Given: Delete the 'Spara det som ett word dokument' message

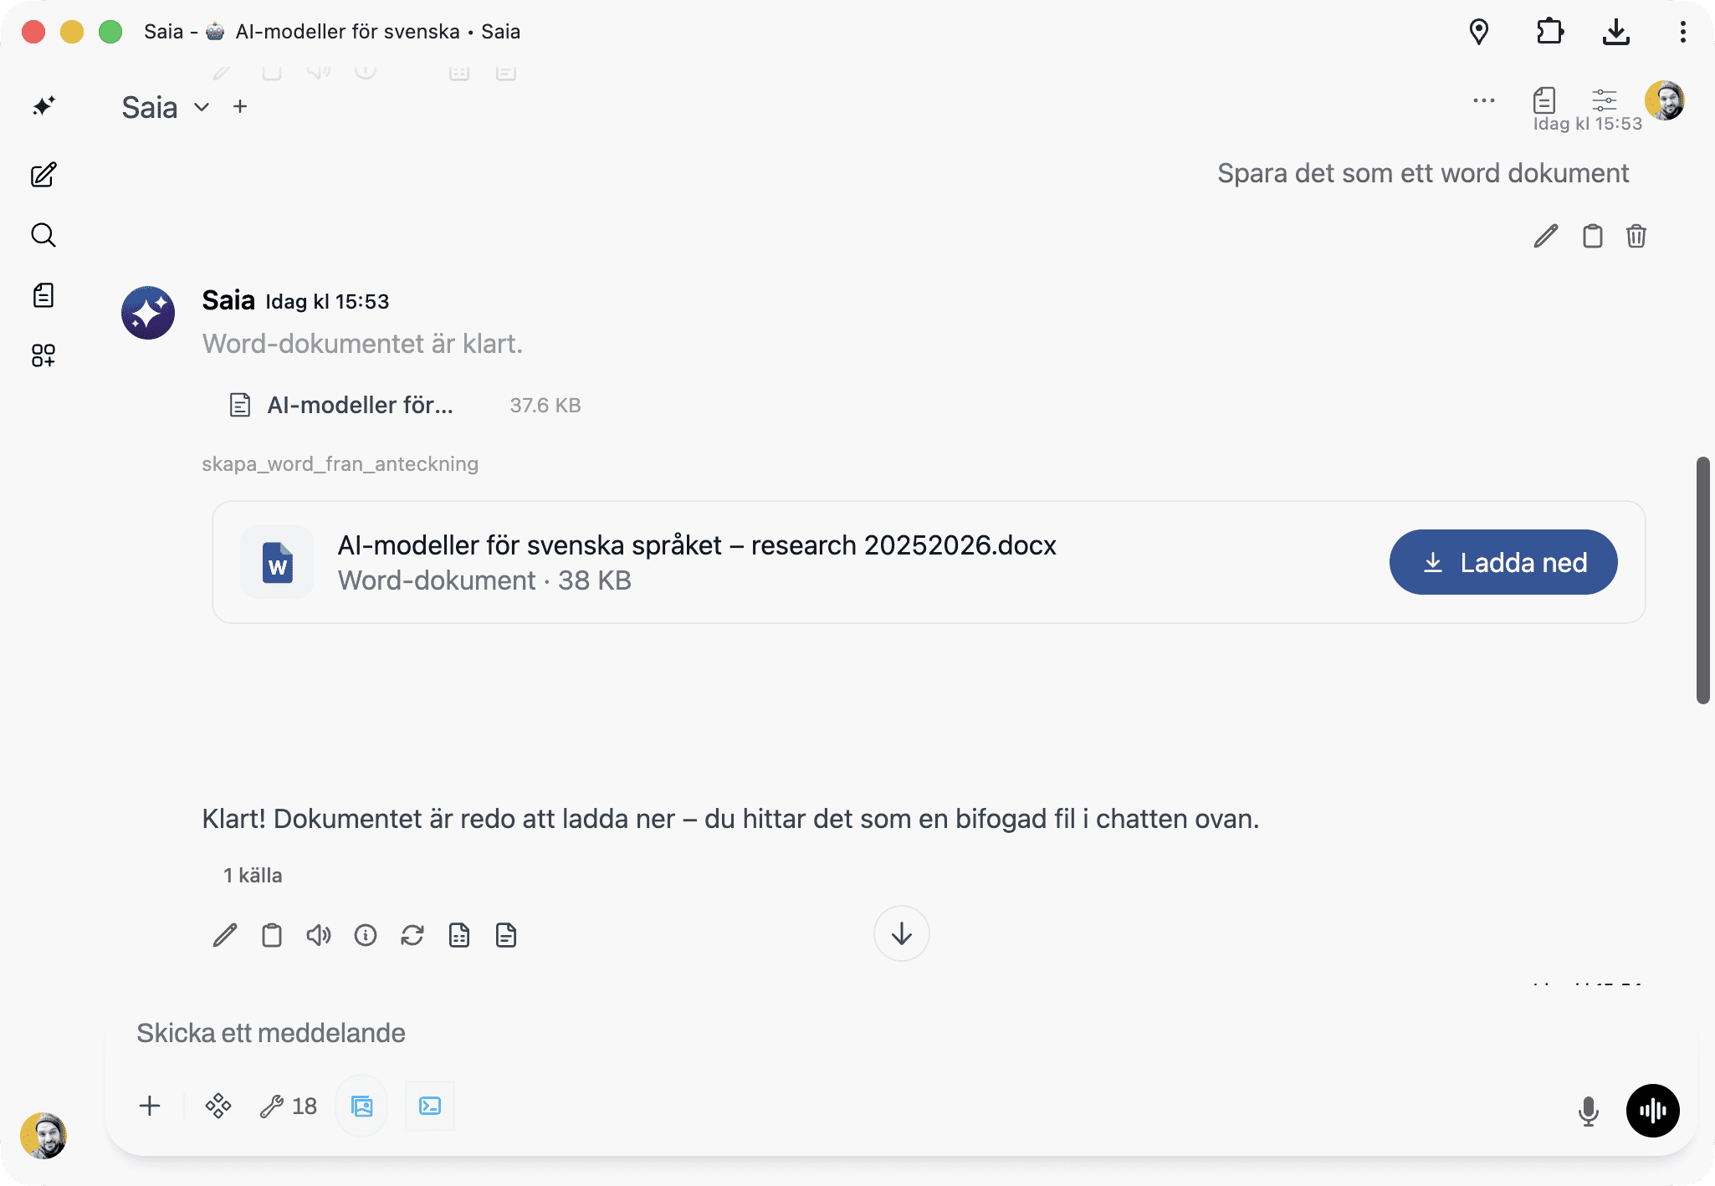Looking at the screenshot, I should (1636, 237).
